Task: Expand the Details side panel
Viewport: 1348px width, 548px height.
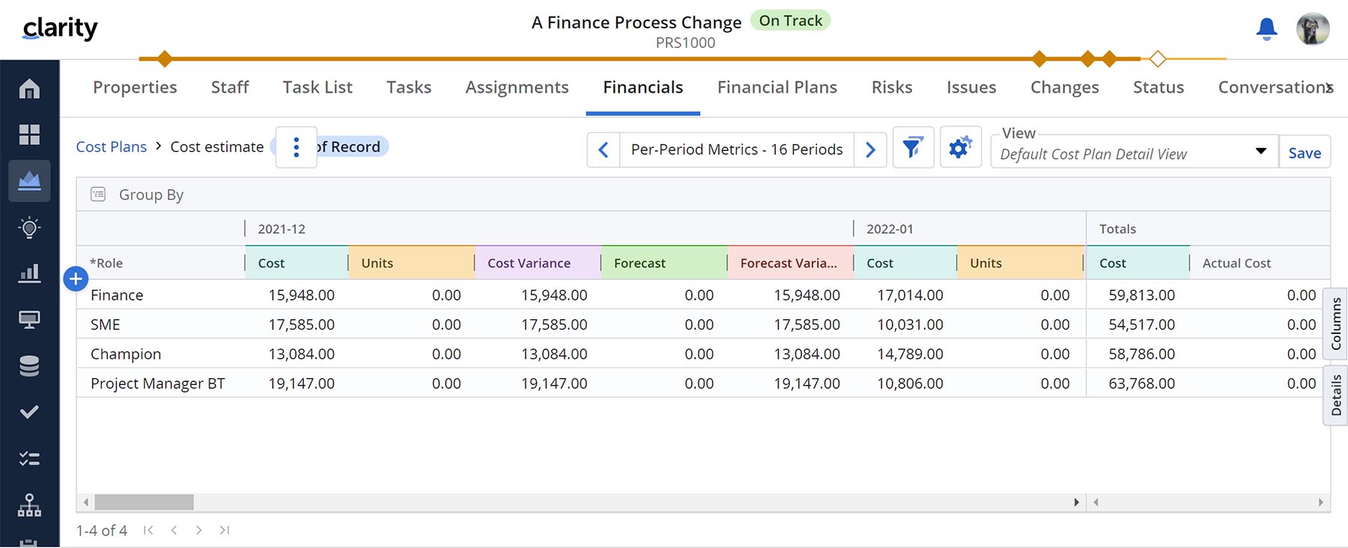Action: [x=1336, y=395]
